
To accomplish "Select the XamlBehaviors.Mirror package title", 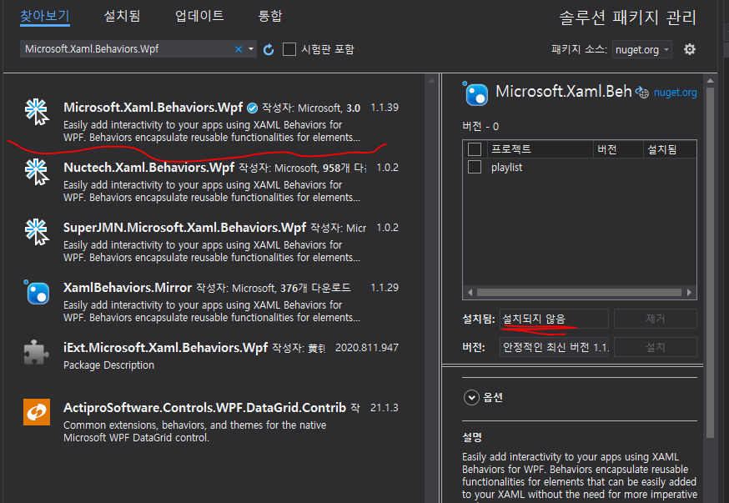I will click(x=128, y=287).
